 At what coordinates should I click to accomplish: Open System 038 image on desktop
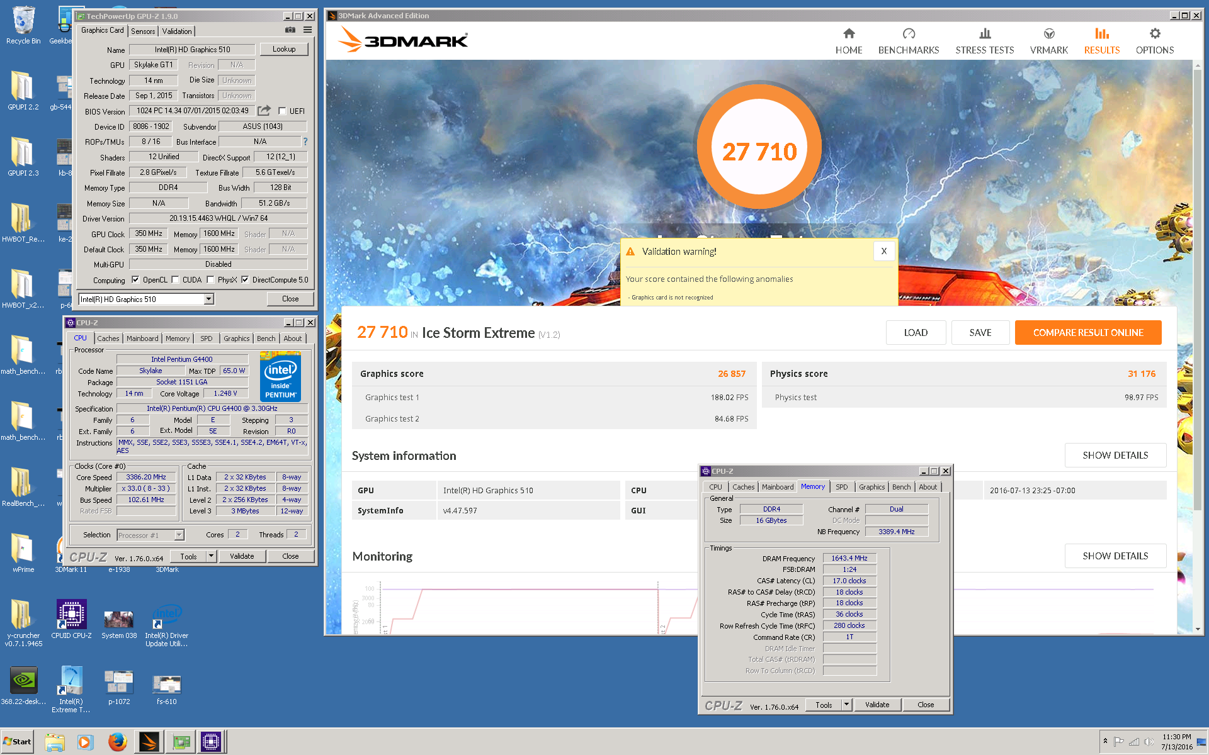[x=119, y=623]
